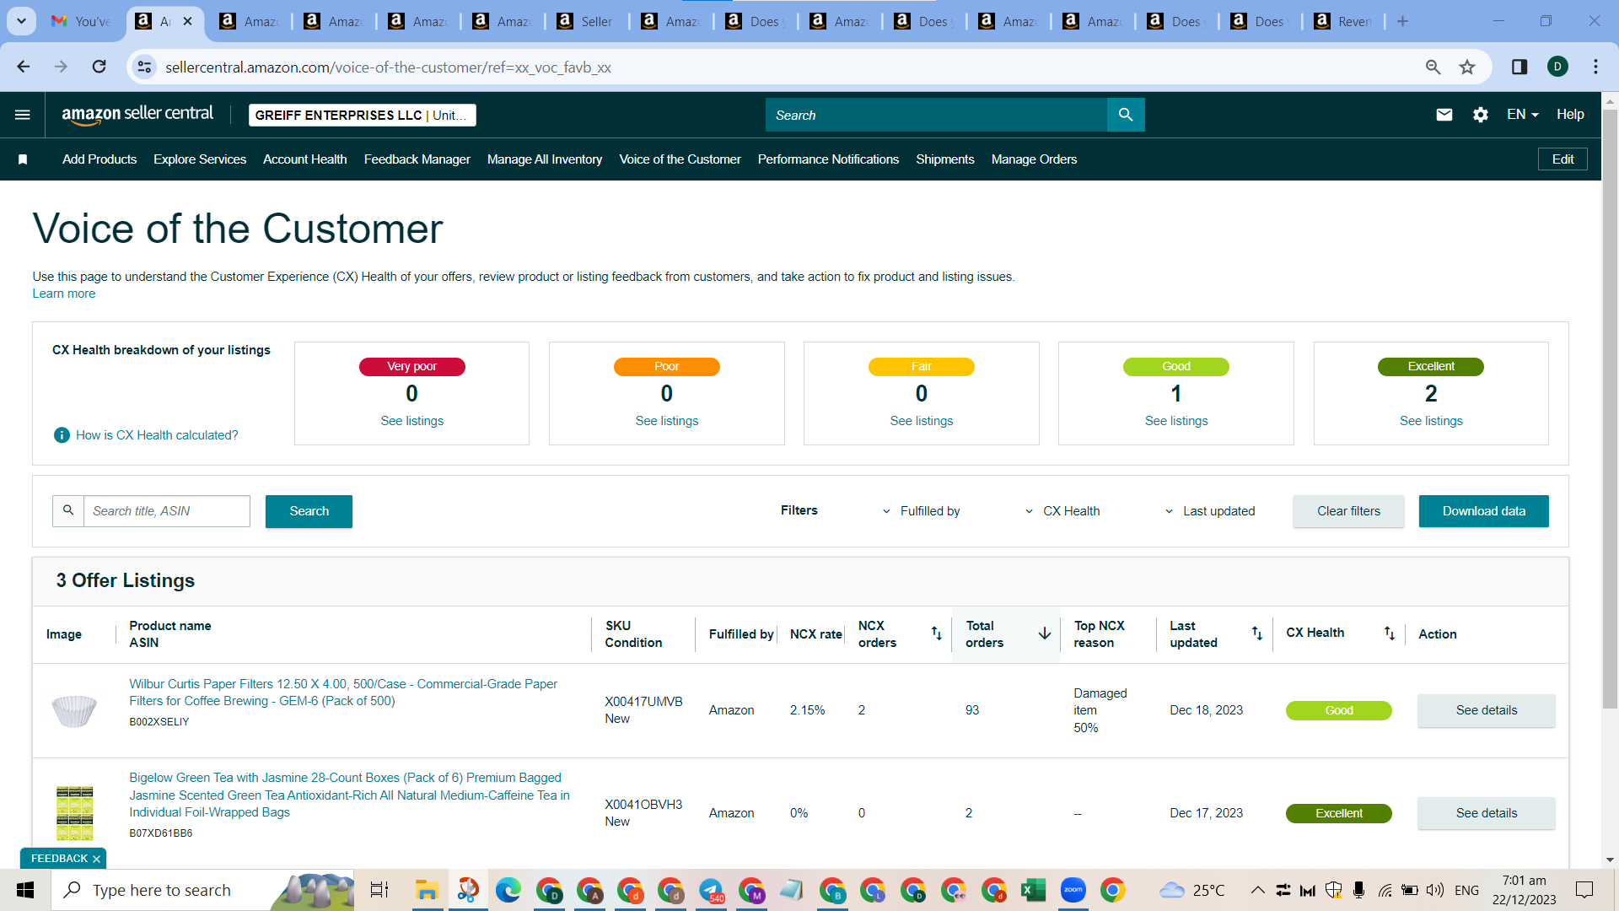Open Add Products from favorites bar
1619x911 pixels.
100,159
